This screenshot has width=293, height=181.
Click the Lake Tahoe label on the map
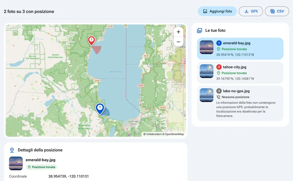pos(115,72)
